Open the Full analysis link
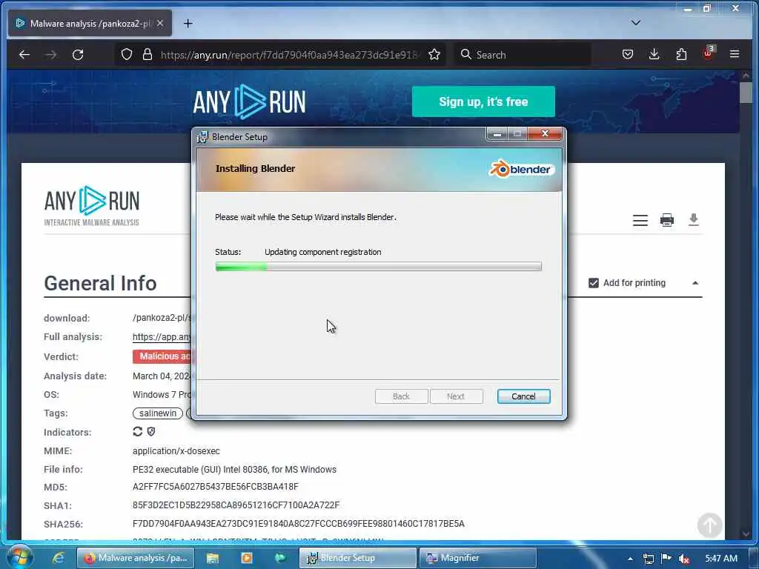Viewport: 759px width, 569px height. [x=162, y=337]
